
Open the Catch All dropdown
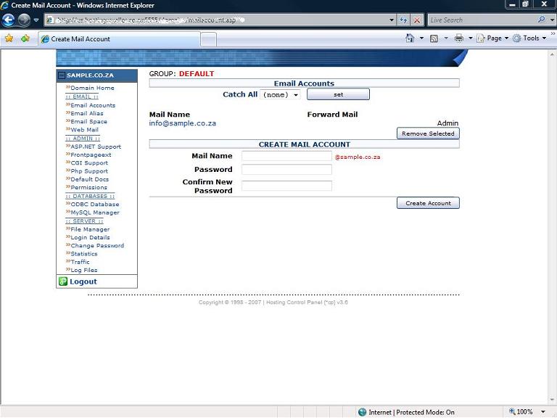[x=280, y=95]
